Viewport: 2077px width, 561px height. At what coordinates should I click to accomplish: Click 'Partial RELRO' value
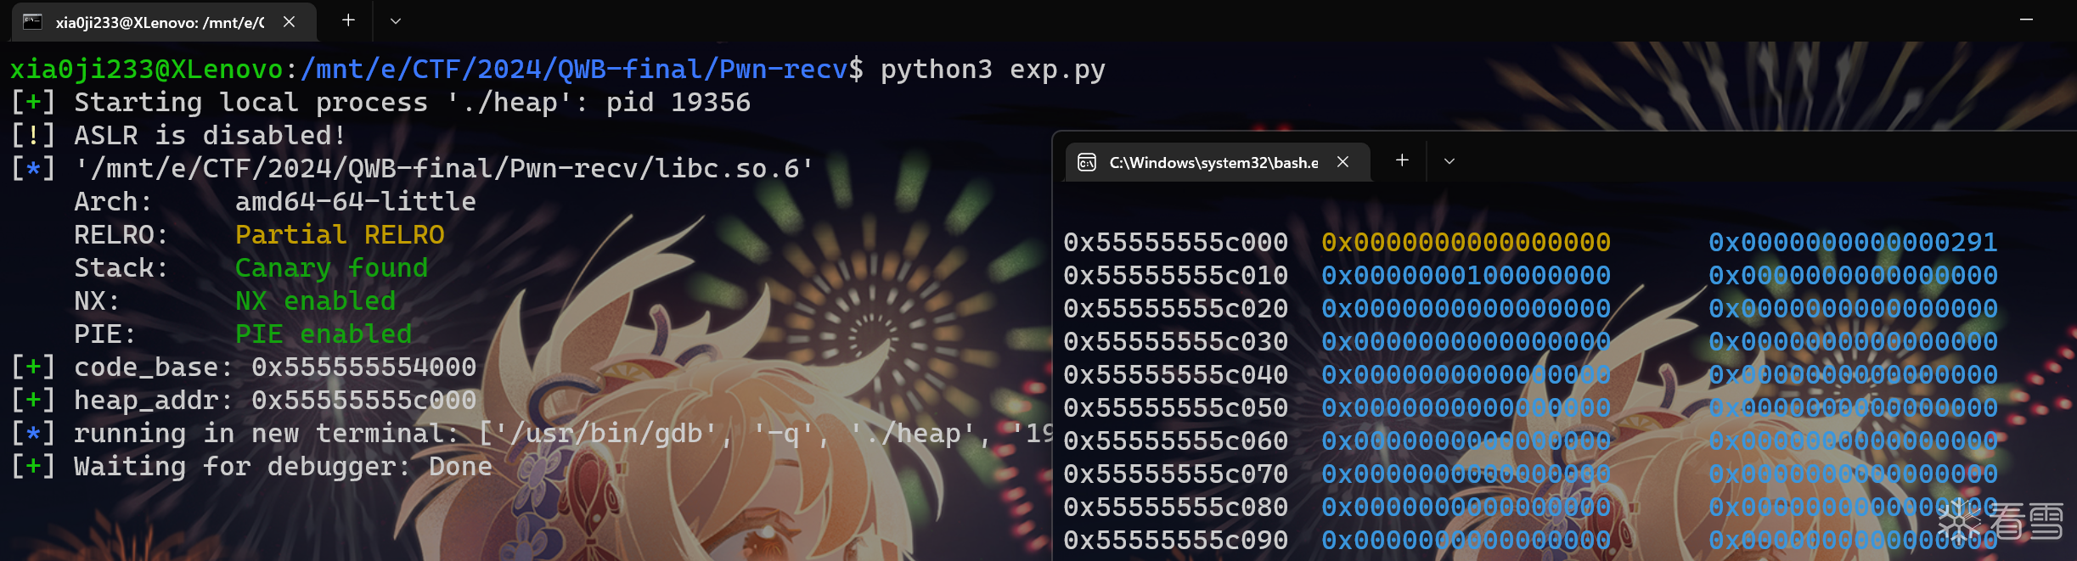coord(340,235)
